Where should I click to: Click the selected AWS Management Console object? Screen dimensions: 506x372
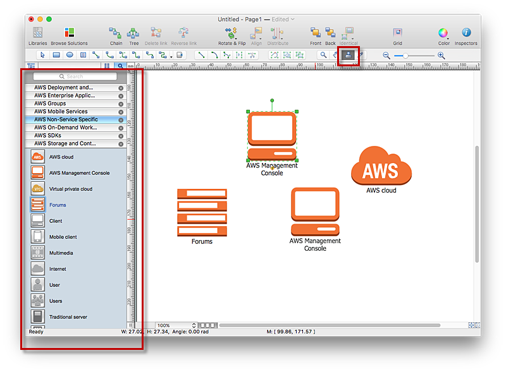[x=272, y=136]
